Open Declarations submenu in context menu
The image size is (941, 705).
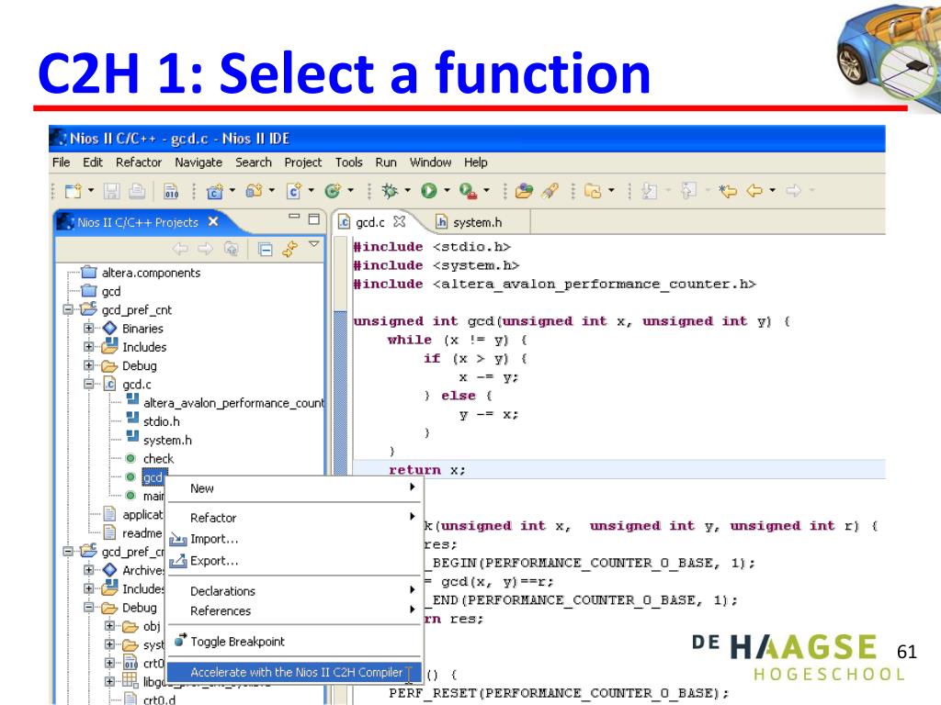click(294, 591)
